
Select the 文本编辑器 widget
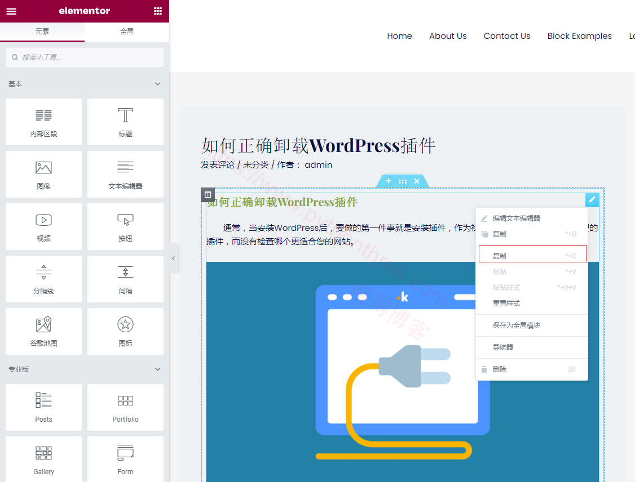(x=126, y=175)
